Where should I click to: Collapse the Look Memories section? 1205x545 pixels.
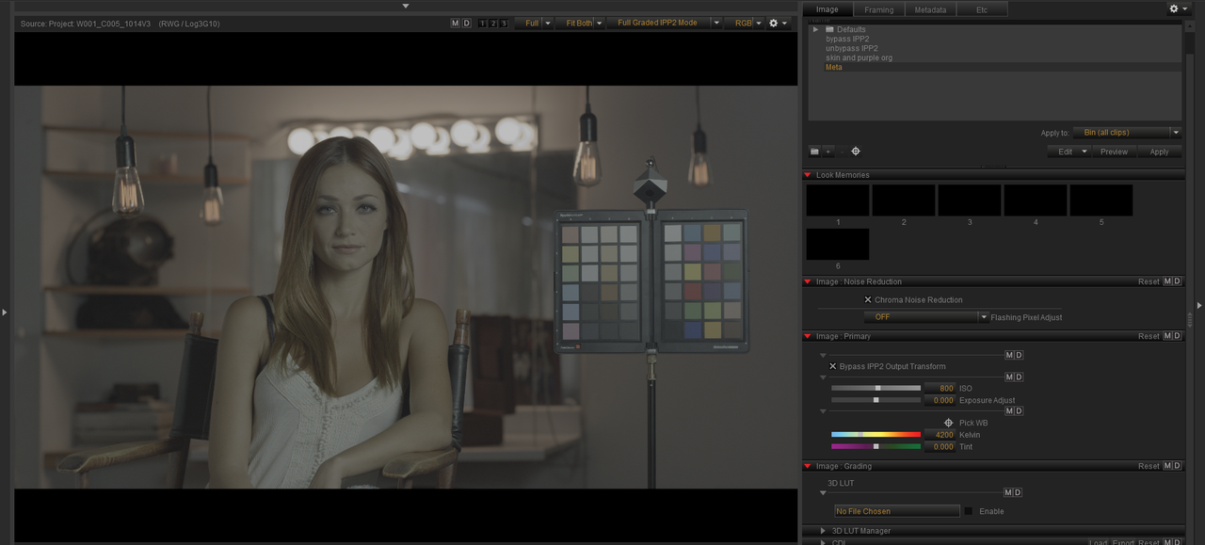point(808,175)
